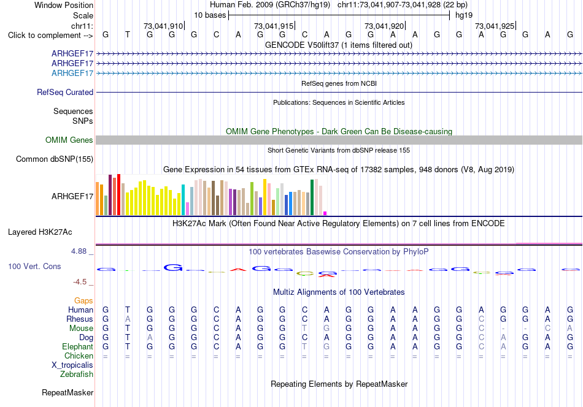Viewport: 583px width, 407px height.
Task: Click the H3K27Ac Mark track title
Action: click(x=338, y=224)
